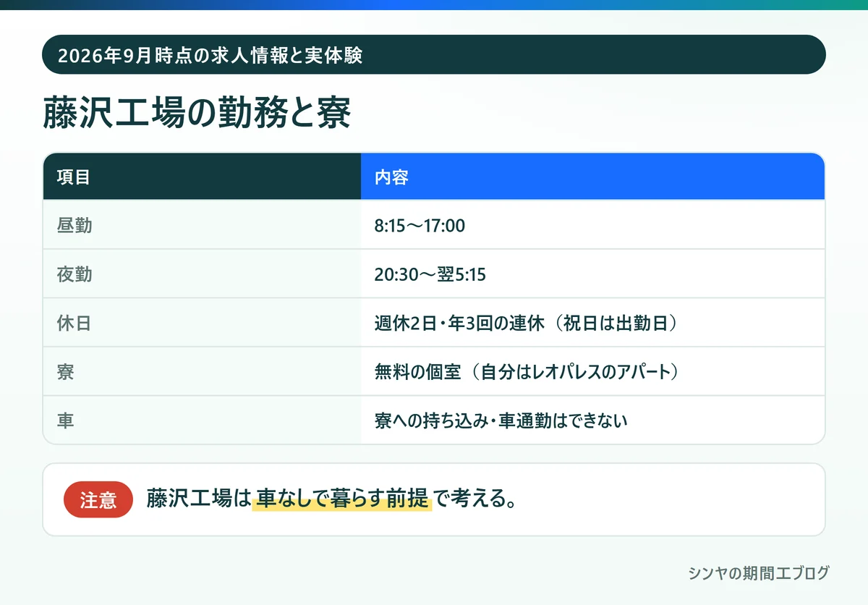Select the cell '8:15〜17:00'
This screenshot has width=868, height=605.
point(592,225)
